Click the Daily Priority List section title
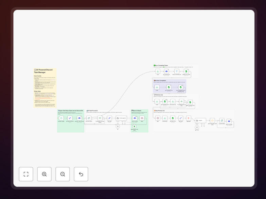The width and height of the screenshot is (266, 199). 159,111
